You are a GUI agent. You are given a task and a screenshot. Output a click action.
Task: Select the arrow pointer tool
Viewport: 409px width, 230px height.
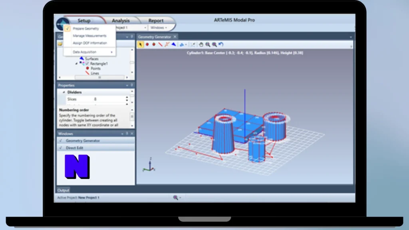pyautogui.click(x=141, y=45)
